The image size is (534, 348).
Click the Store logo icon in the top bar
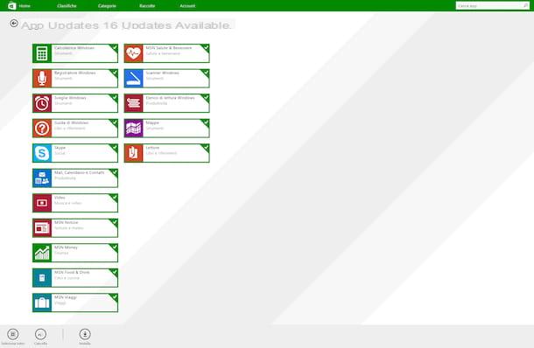[12, 5]
